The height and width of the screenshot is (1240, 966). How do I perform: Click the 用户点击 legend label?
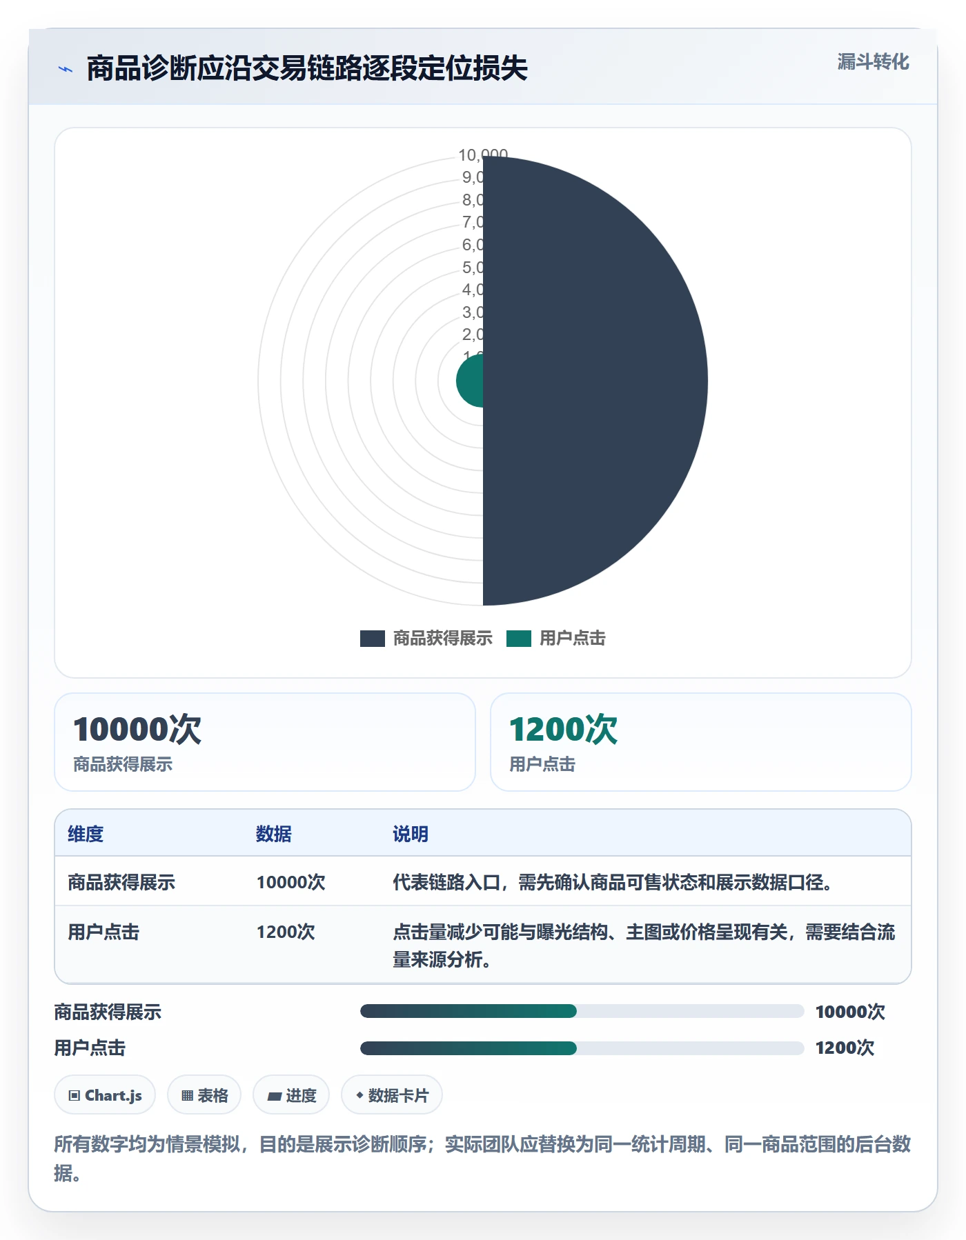coord(572,639)
